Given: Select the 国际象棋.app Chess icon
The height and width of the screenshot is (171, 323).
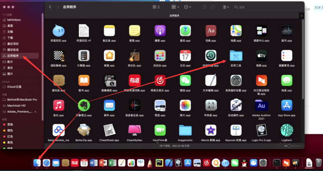Looking at the screenshot, I should (x=59, y=56).
